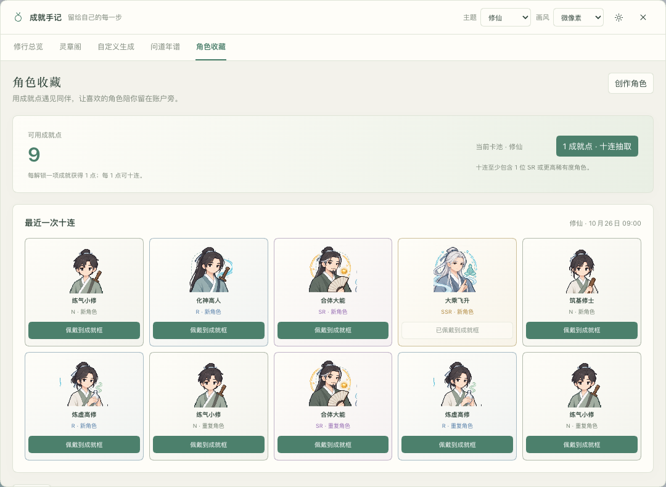The image size is (666, 487).
Task: Click the 1 成就点 · 十连抽取 button
Action: (597, 146)
